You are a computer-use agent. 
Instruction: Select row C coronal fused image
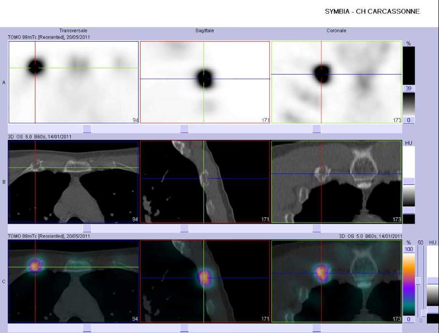337,281
